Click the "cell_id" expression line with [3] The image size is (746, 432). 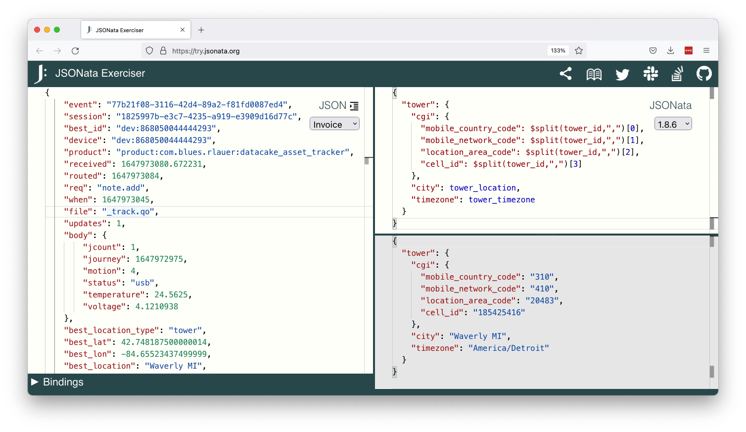[501, 164]
